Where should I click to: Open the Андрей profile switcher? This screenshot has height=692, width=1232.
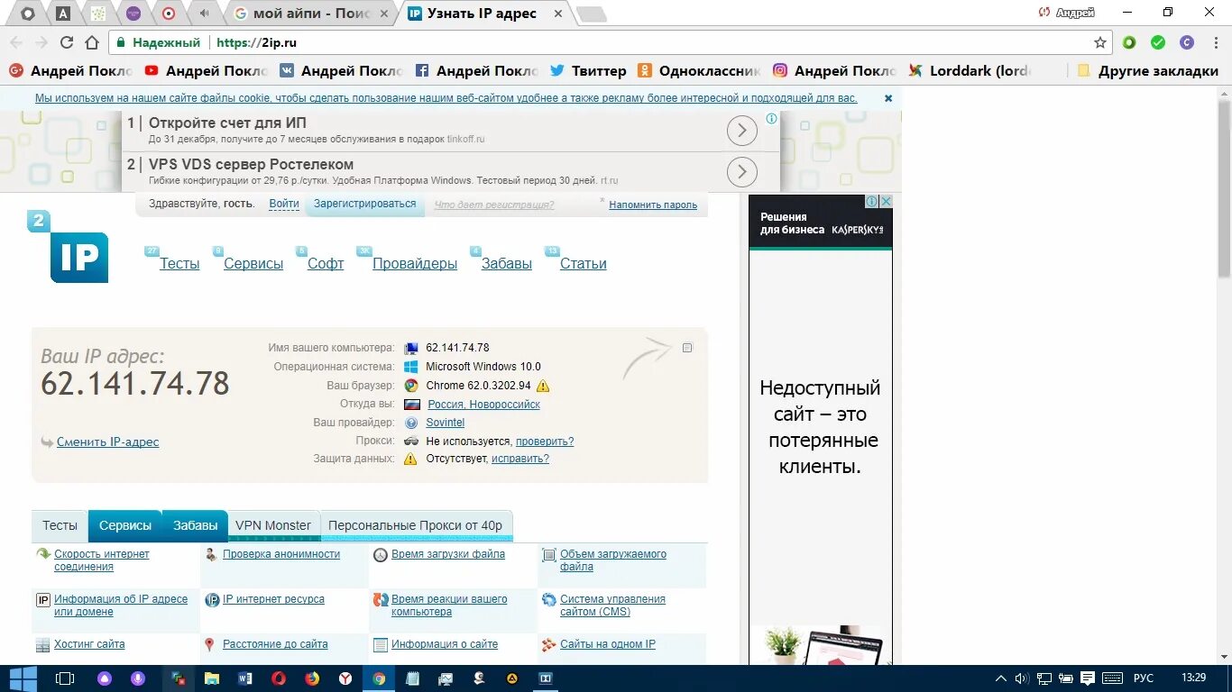pos(1066,13)
